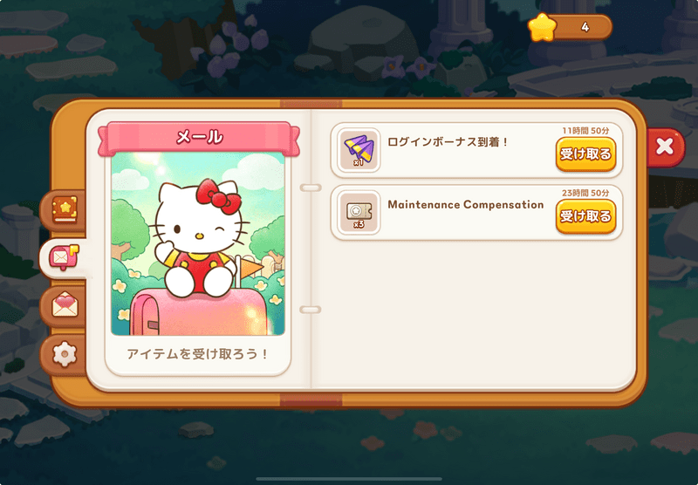This screenshot has width=698, height=485.
Task: Open the gear settings tab
Action: pyautogui.click(x=65, y=354)
